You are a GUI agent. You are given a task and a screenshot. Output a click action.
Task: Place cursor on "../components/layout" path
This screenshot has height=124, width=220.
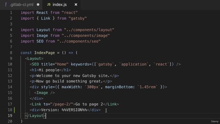89,30
